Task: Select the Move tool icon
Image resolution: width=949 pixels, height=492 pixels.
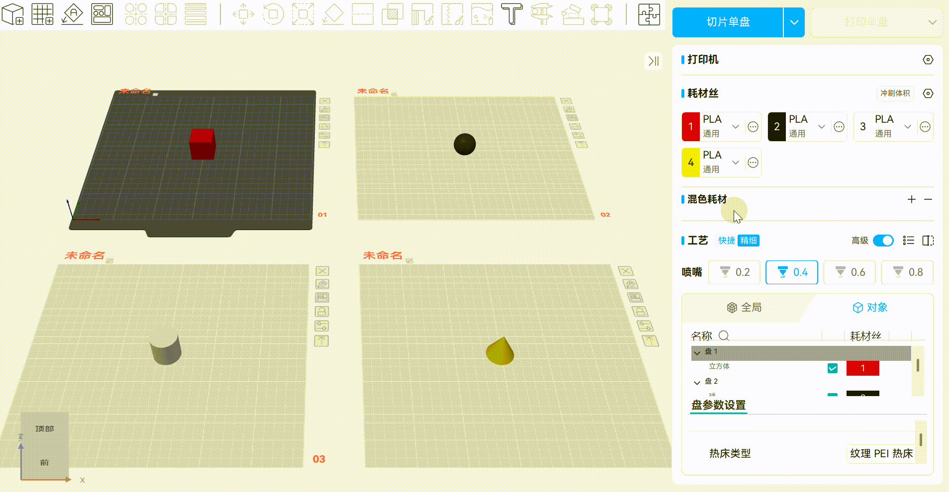Action: pos(243,14)
